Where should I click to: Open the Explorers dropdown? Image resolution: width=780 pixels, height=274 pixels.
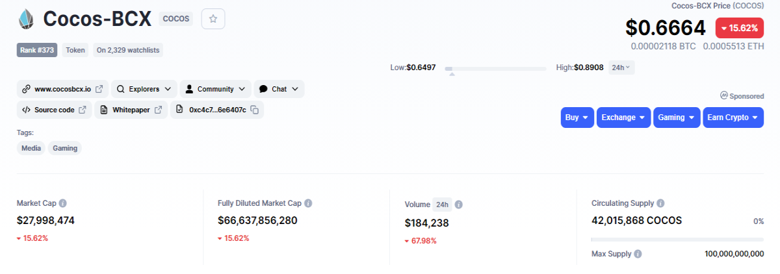pyautogui.click(x=144, y=89)
